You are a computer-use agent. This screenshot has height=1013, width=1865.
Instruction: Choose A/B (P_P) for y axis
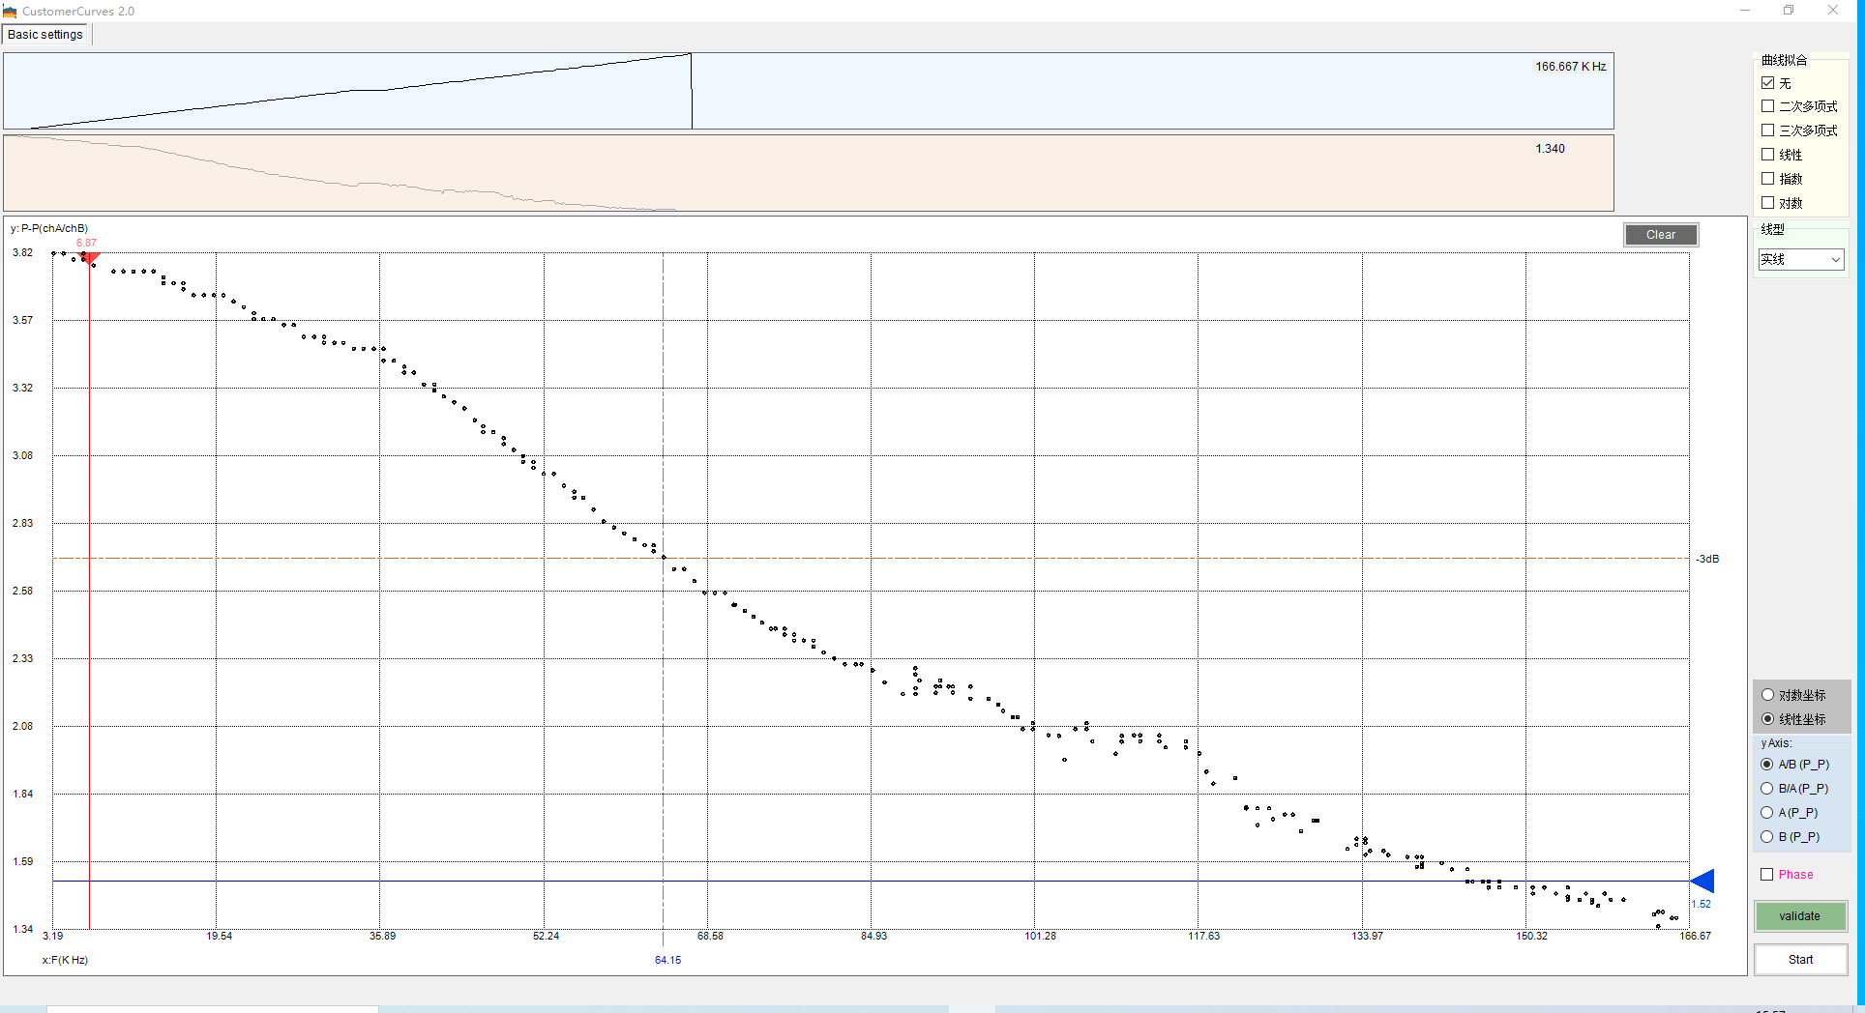point(1767,765)
